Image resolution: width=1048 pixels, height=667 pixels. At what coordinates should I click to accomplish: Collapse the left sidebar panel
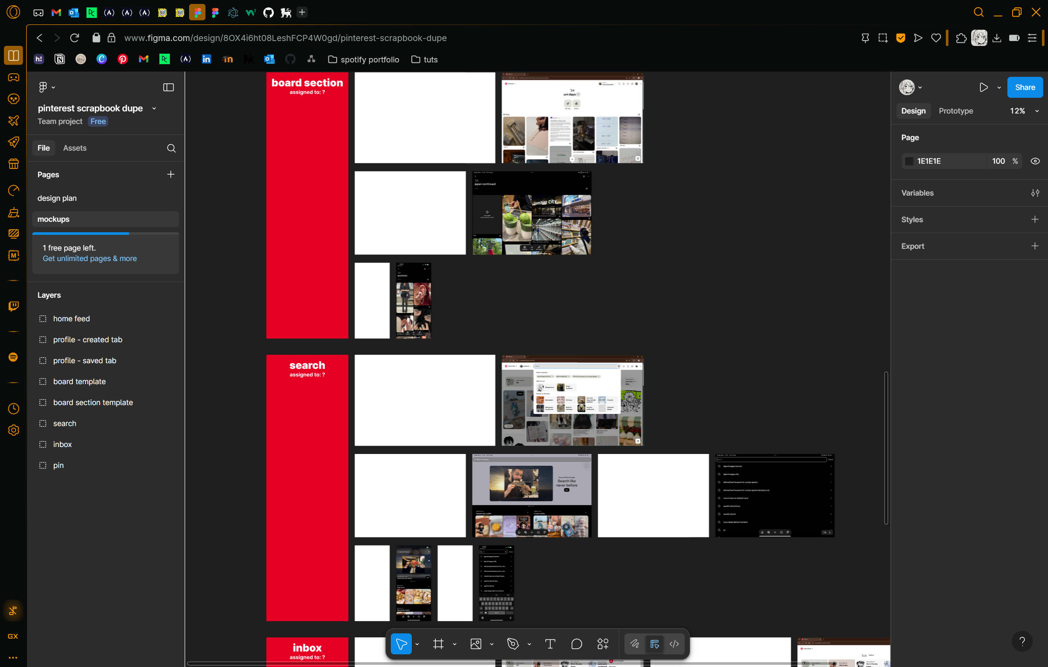coord(168,87)
